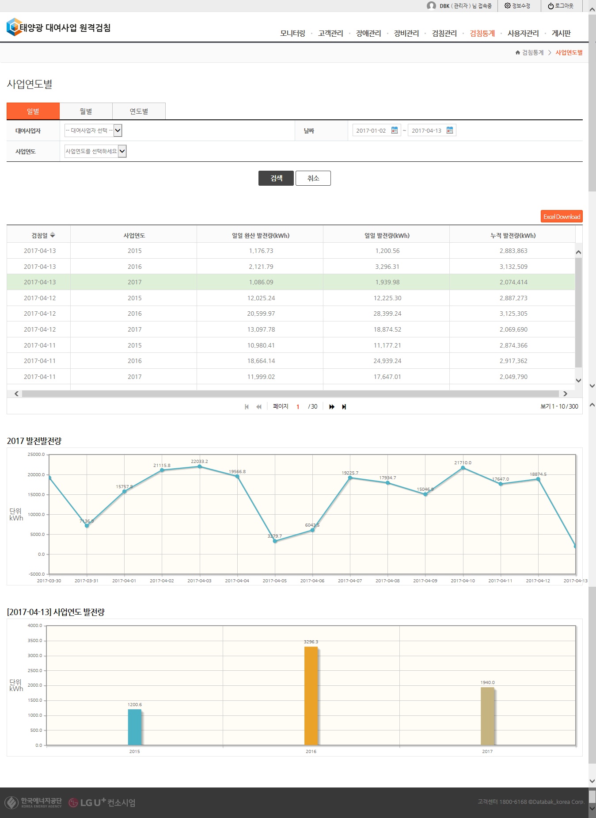The image size is (596, 818).
Task: Click the 로그아웃 power icon
Action: click(x=550, y=6)
